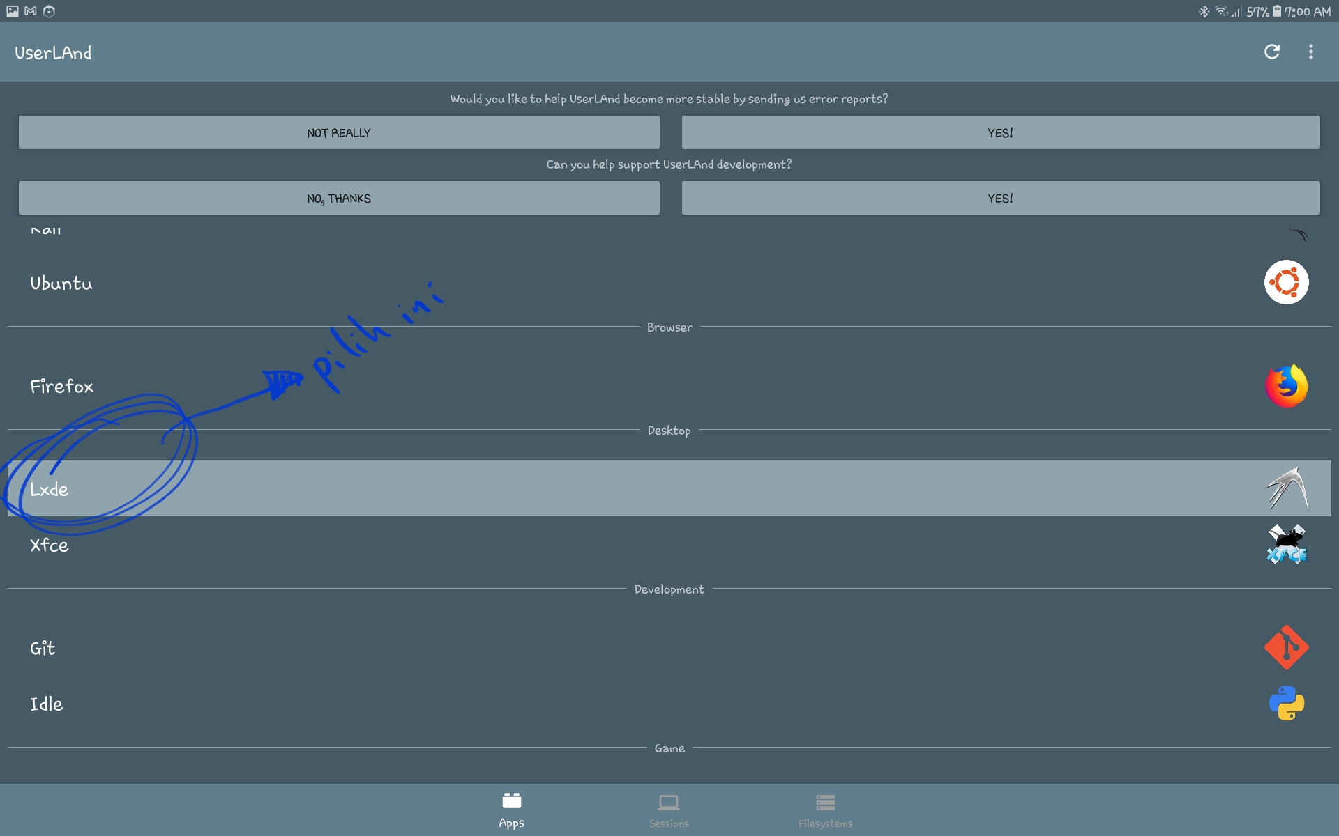Decline support with NO, THANKS
The height and width of the screenshot is (836, 1339).
pos(339,198)
